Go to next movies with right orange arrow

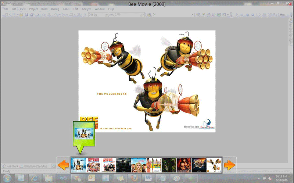pos(229,165)
